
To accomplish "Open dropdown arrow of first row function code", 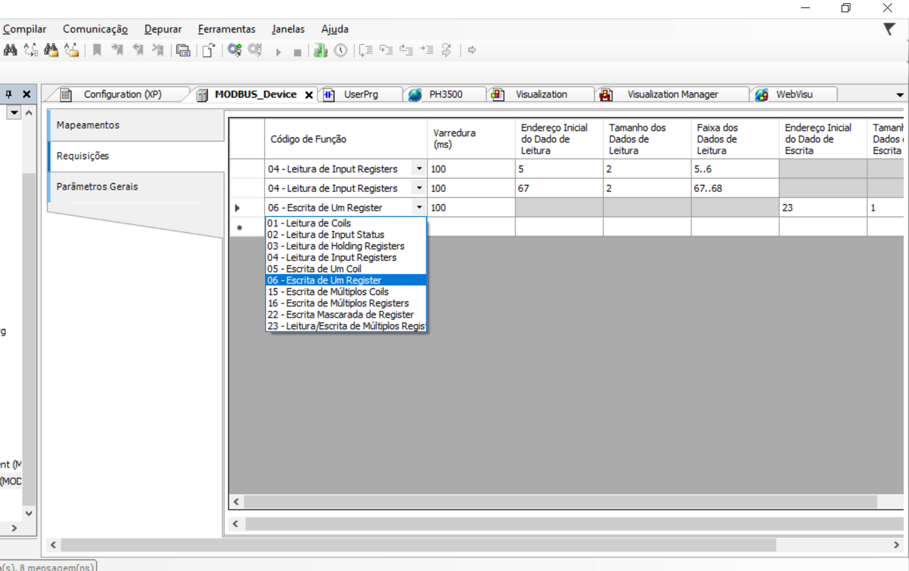I will [x=419, y=169].
